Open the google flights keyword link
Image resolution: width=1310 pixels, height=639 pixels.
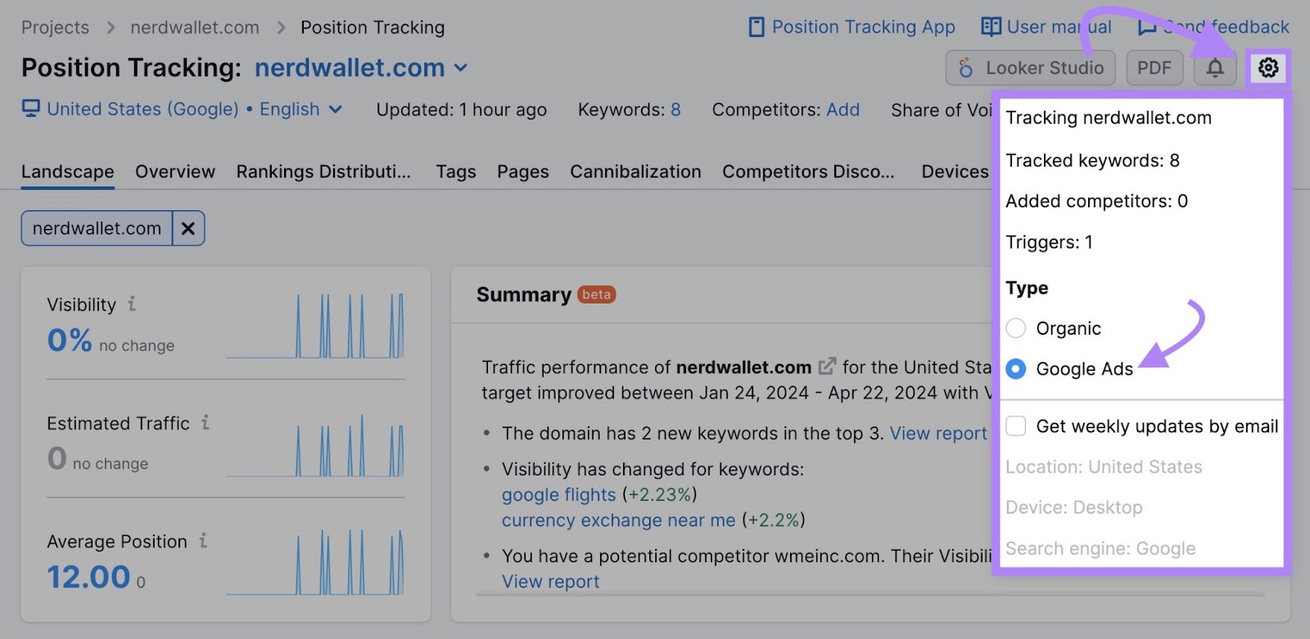click(558, 495)
